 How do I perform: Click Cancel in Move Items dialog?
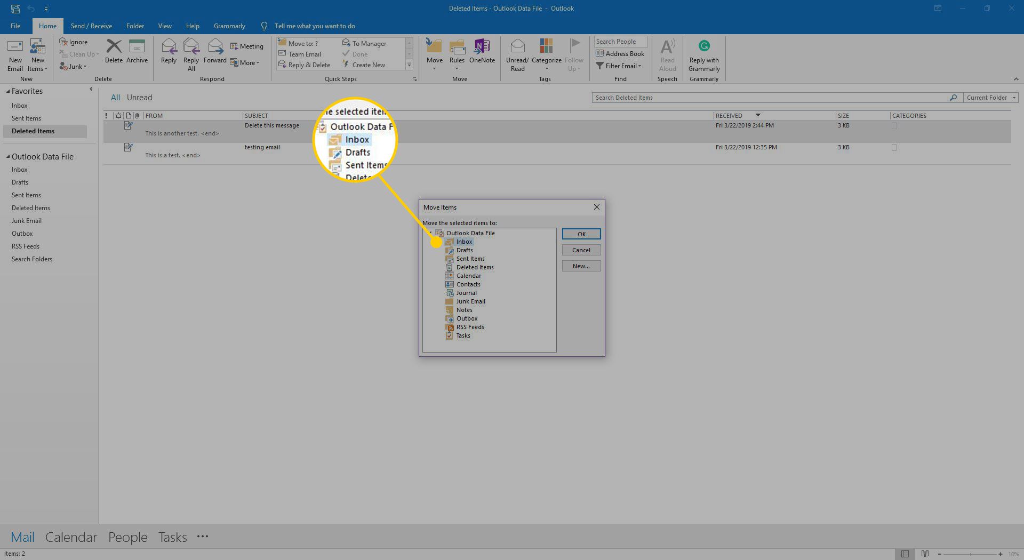pyautogui.click(x=581, y=250)
